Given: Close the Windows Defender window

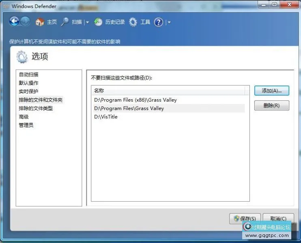Looking at the screenshot, I should (290, 4).
